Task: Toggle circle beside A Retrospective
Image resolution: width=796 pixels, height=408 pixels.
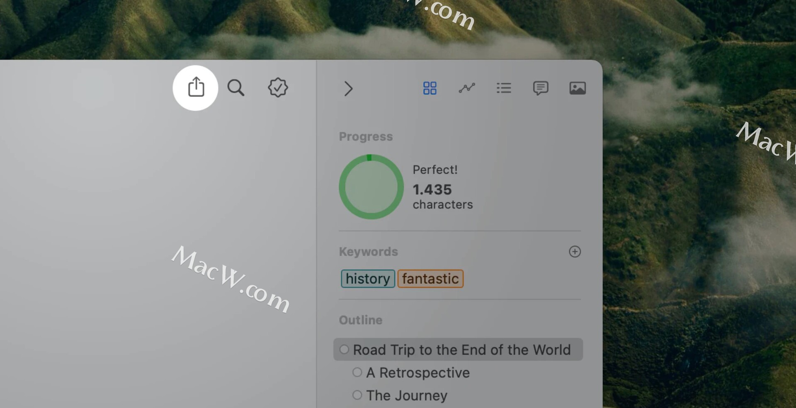Action: click(357, 372)
